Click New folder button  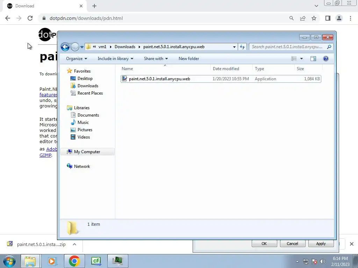click(x=189, y=59)
